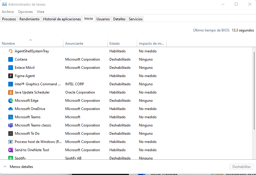Sort by the Estado column header
This screenshot has width=256, height=175.
point(122,43)
